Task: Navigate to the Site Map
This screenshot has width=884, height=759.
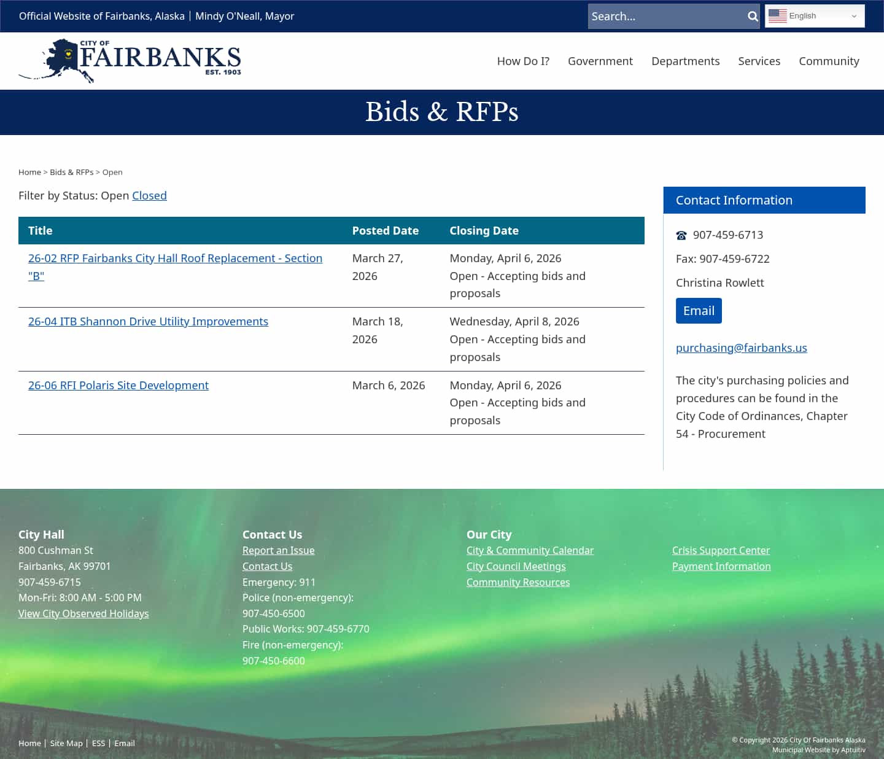Action: [x=66, y=743]
